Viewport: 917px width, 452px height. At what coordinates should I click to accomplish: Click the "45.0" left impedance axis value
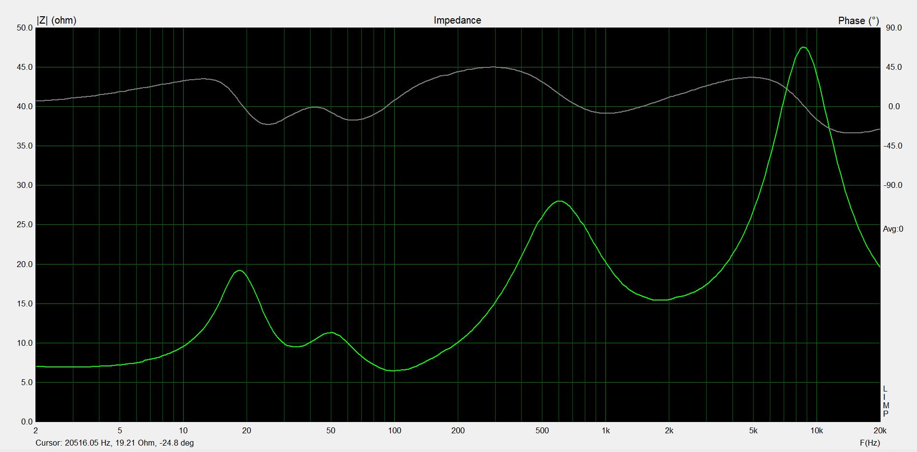tap(25, 67)
